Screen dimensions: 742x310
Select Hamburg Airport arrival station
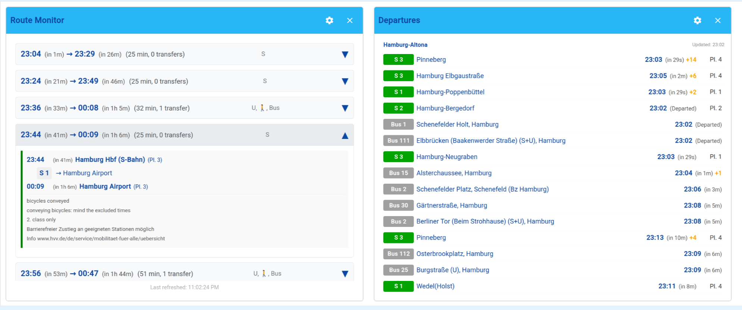[x=105, y=186]
